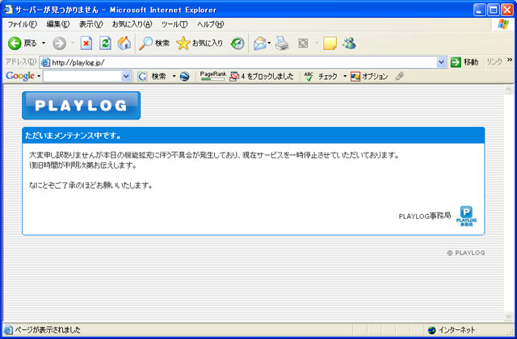
Task: Open the Google logo dropdown arrow
Action: (39, 76)
